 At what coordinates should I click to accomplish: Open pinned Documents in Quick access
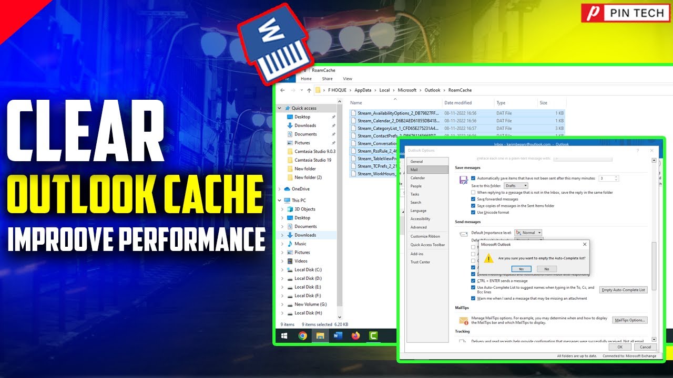305,134
